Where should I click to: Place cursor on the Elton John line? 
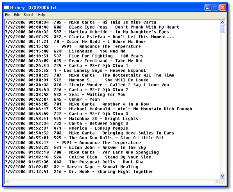tap(99, 147)
